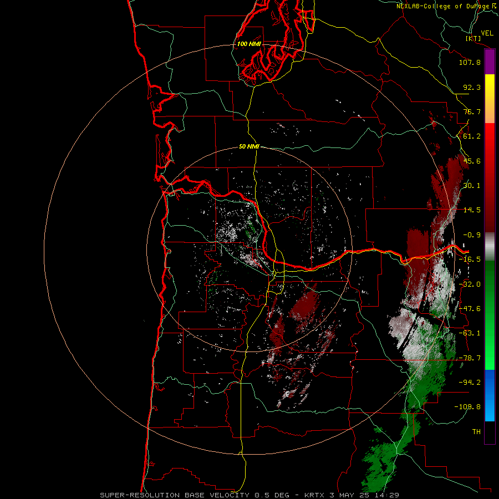Click the -109.8 velocity scale value

(x=467, y=407)
